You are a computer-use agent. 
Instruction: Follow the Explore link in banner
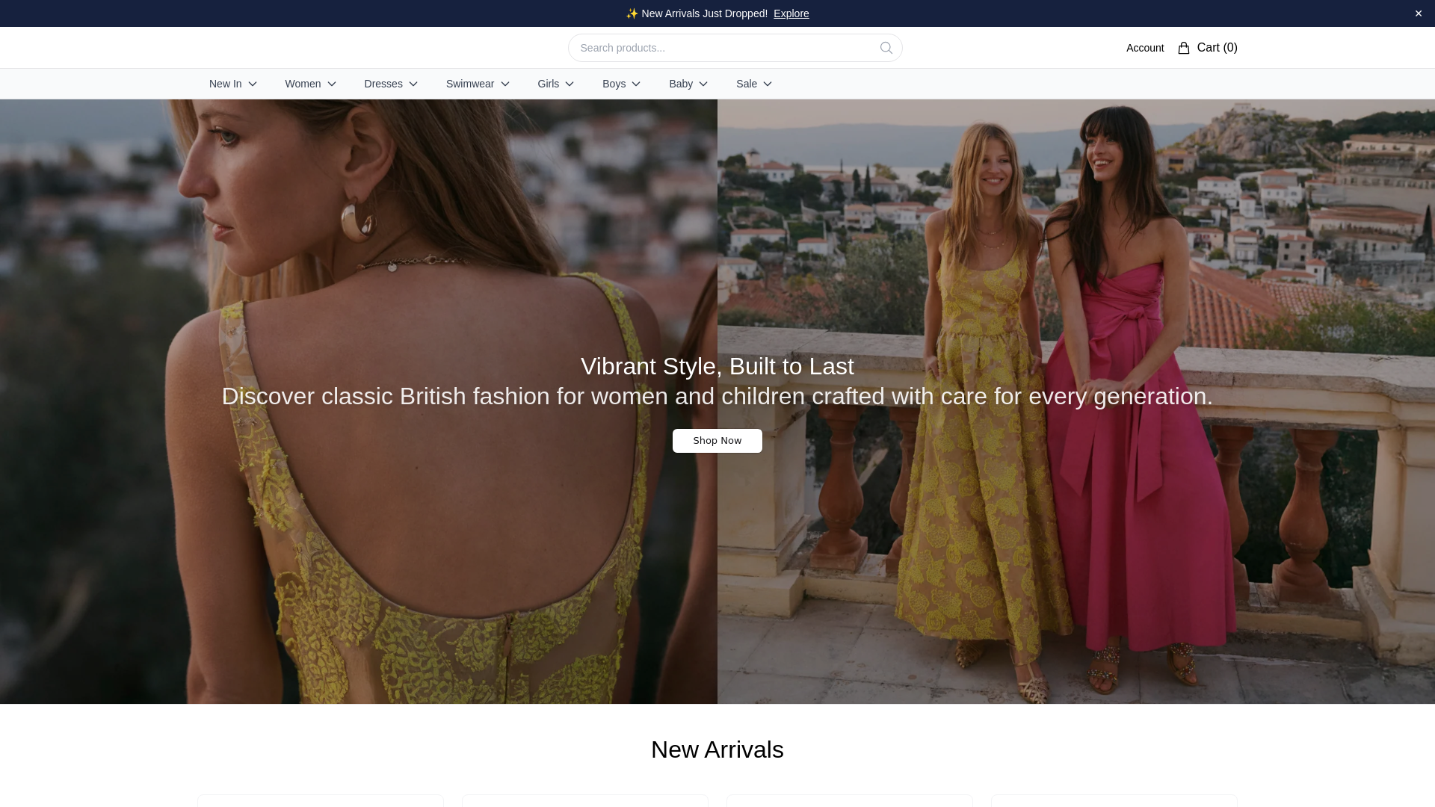[x=791, y=13]
